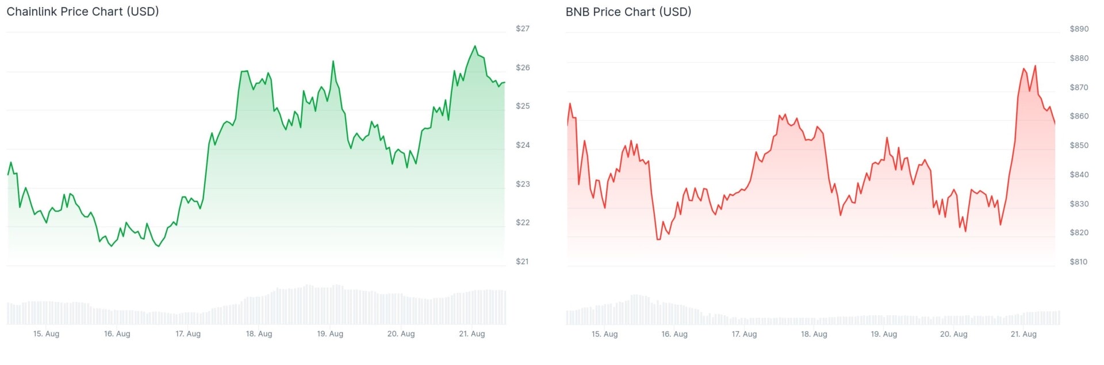
Task: Click the highest peak of the green Chainlink line
Action: click(x=475, y=47)
